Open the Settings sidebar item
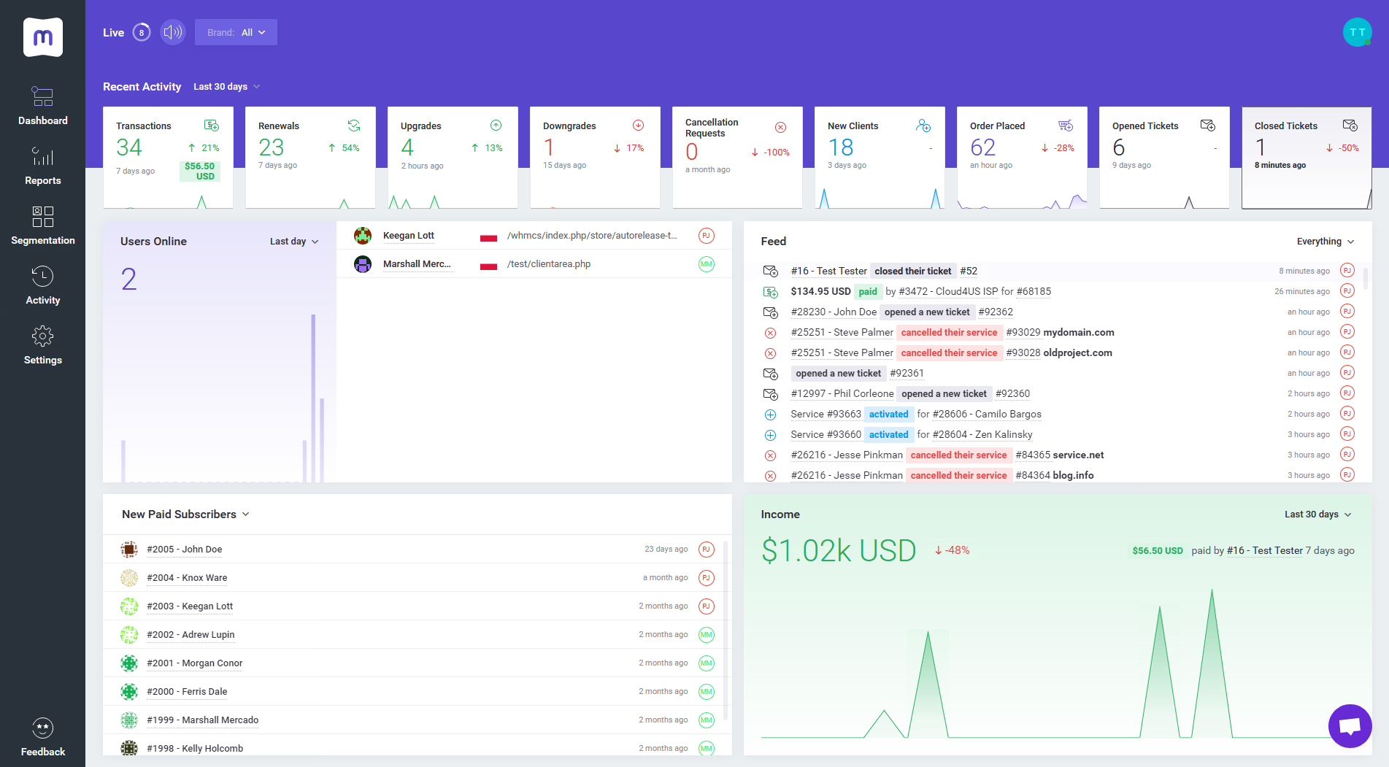The width and height of the screenshot is (1389, 767). coord(42,346)
